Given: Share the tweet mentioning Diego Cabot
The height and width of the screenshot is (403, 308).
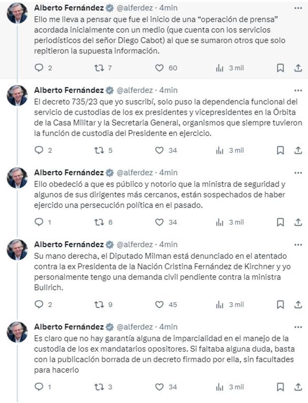Looking at the screenshot, I should point(298,68).
